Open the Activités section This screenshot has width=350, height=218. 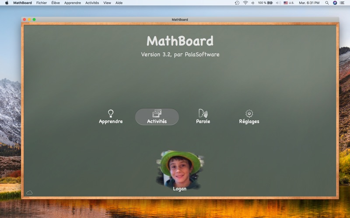click(157, 117)
